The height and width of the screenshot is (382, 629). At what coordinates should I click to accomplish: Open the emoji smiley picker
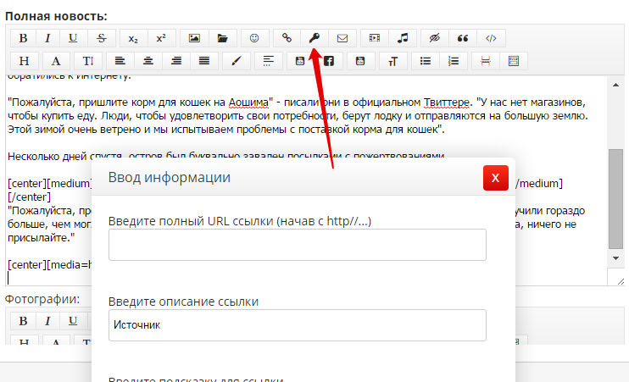[x=253, y=38]
